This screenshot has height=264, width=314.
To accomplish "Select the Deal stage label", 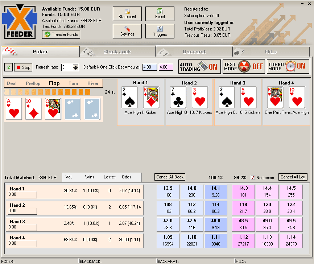I will pyautogui.click(x=12, y=83).
